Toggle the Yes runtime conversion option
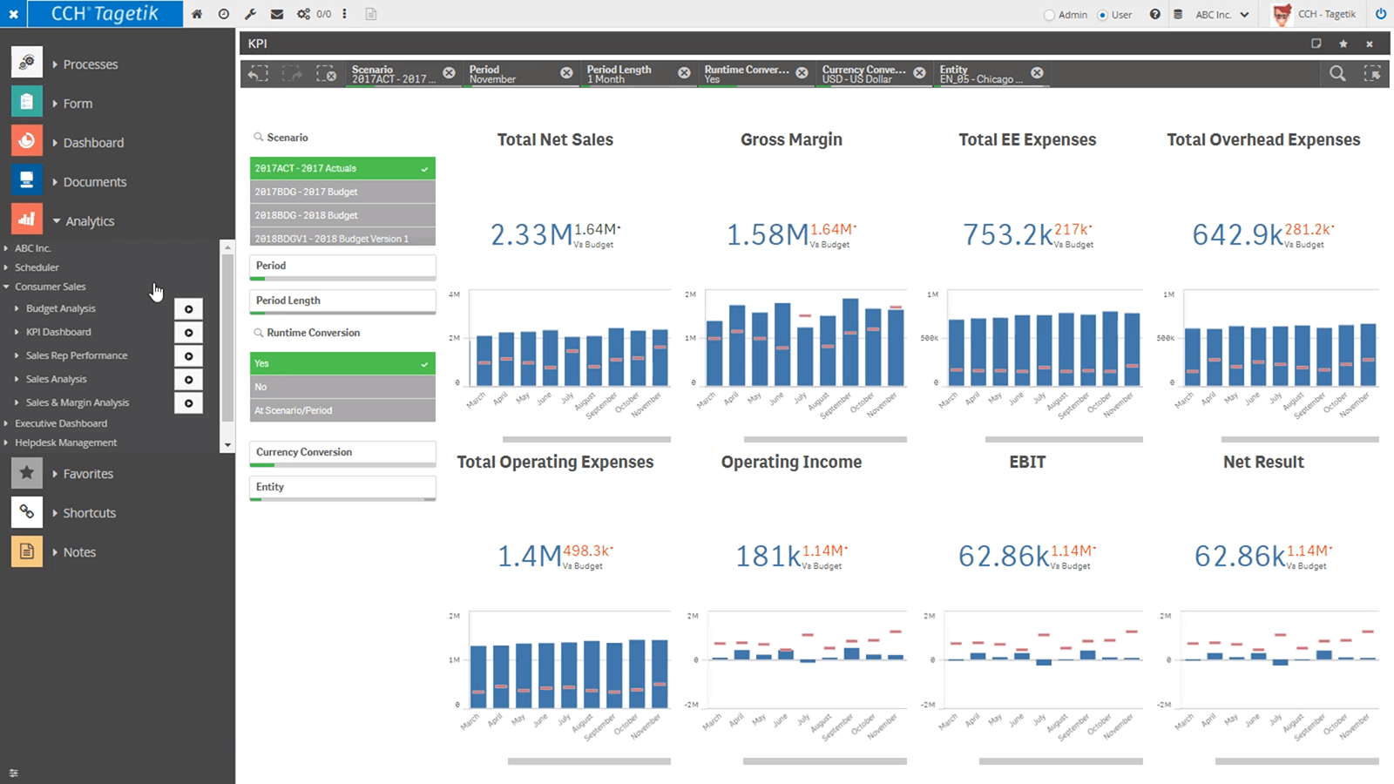 (x=342, y=363)
